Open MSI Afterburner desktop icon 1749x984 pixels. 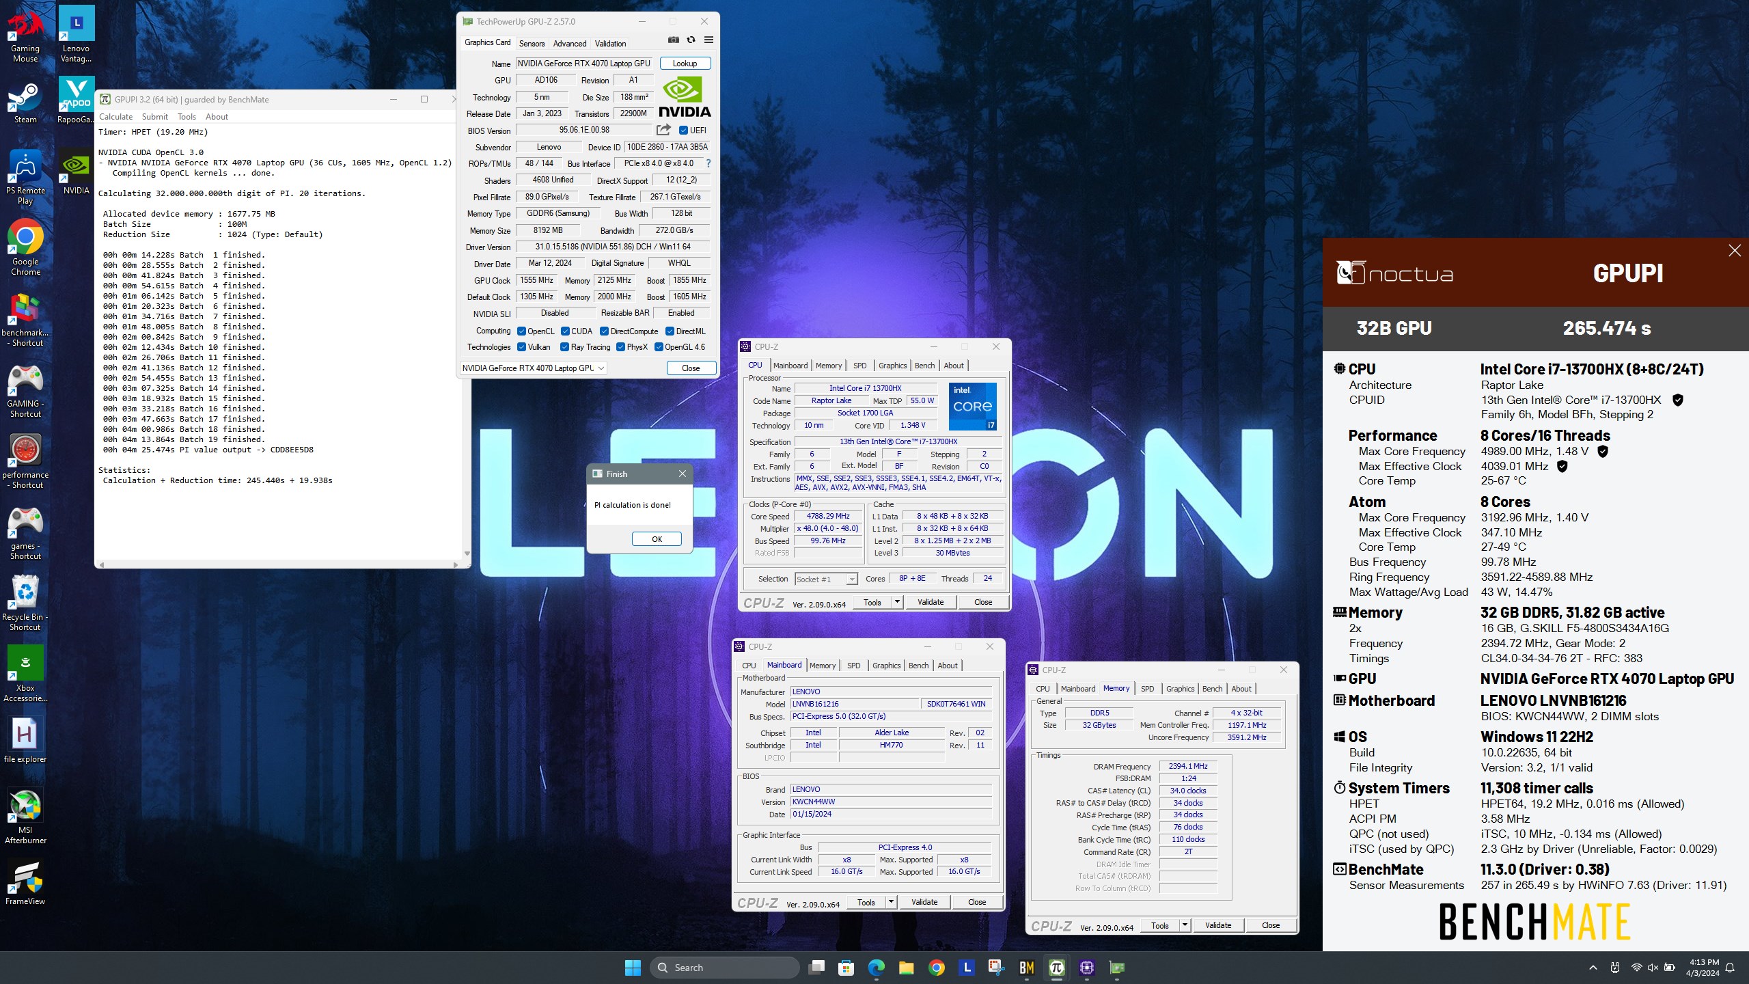[25, 817]
